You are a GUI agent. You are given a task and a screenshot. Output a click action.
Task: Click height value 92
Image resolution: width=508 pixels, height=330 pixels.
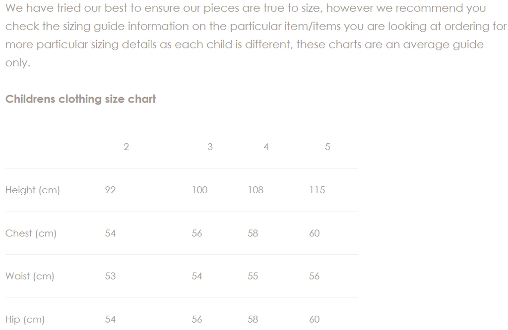110,190
